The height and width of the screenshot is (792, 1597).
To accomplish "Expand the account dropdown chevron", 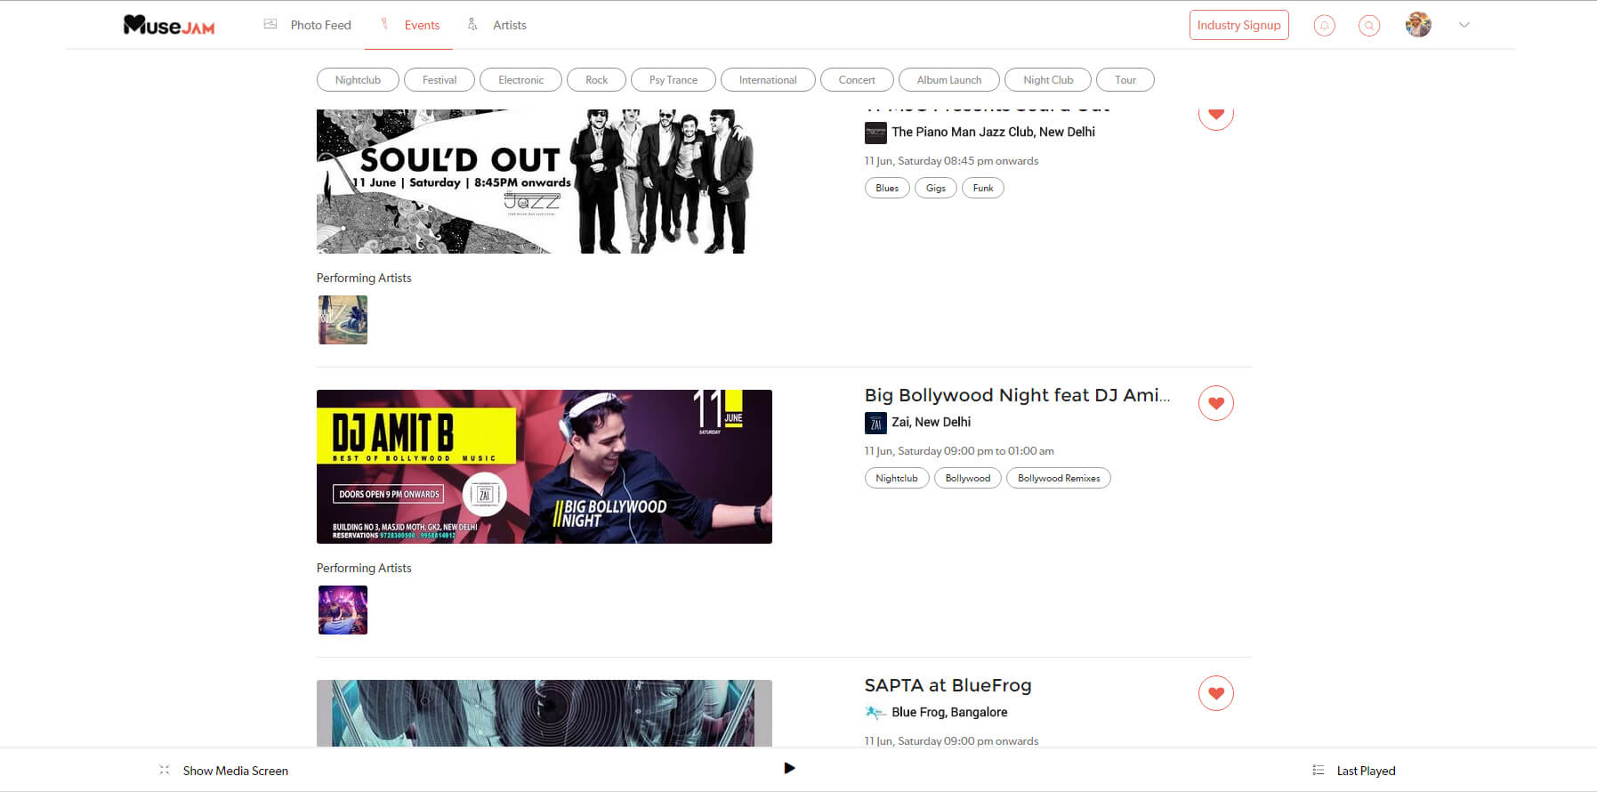I will pos(1464,25).
